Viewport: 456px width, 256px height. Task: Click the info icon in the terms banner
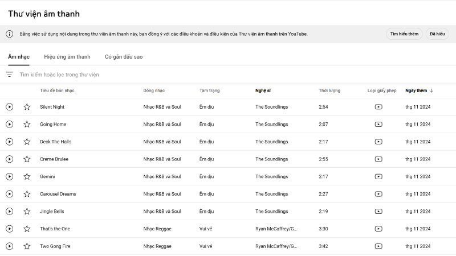[x=9, y=34]
